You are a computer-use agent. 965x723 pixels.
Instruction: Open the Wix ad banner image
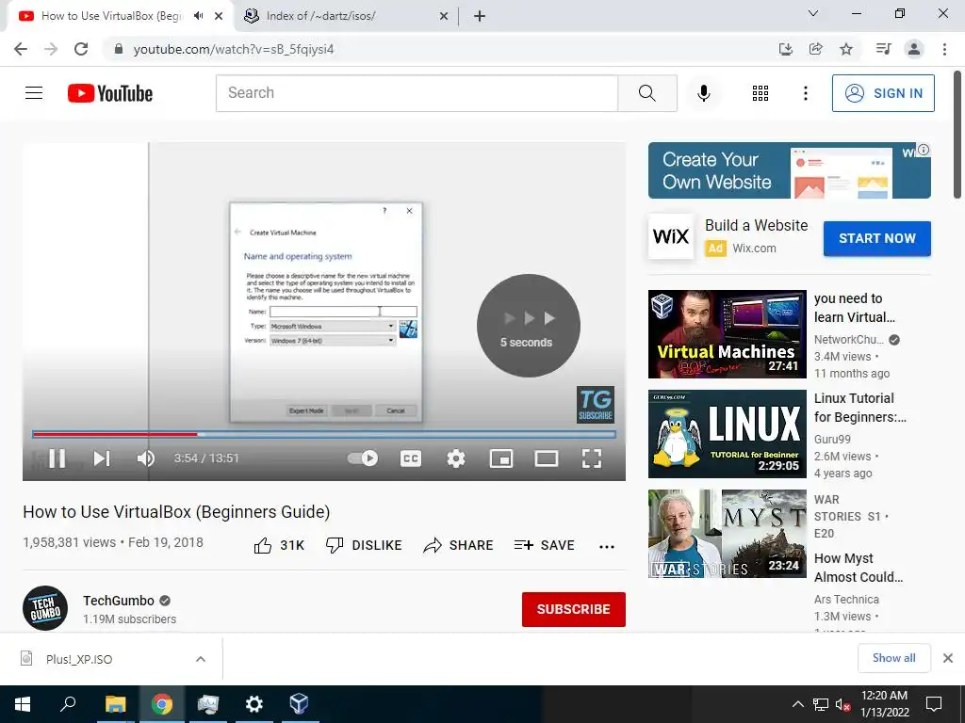pos(789,170)
